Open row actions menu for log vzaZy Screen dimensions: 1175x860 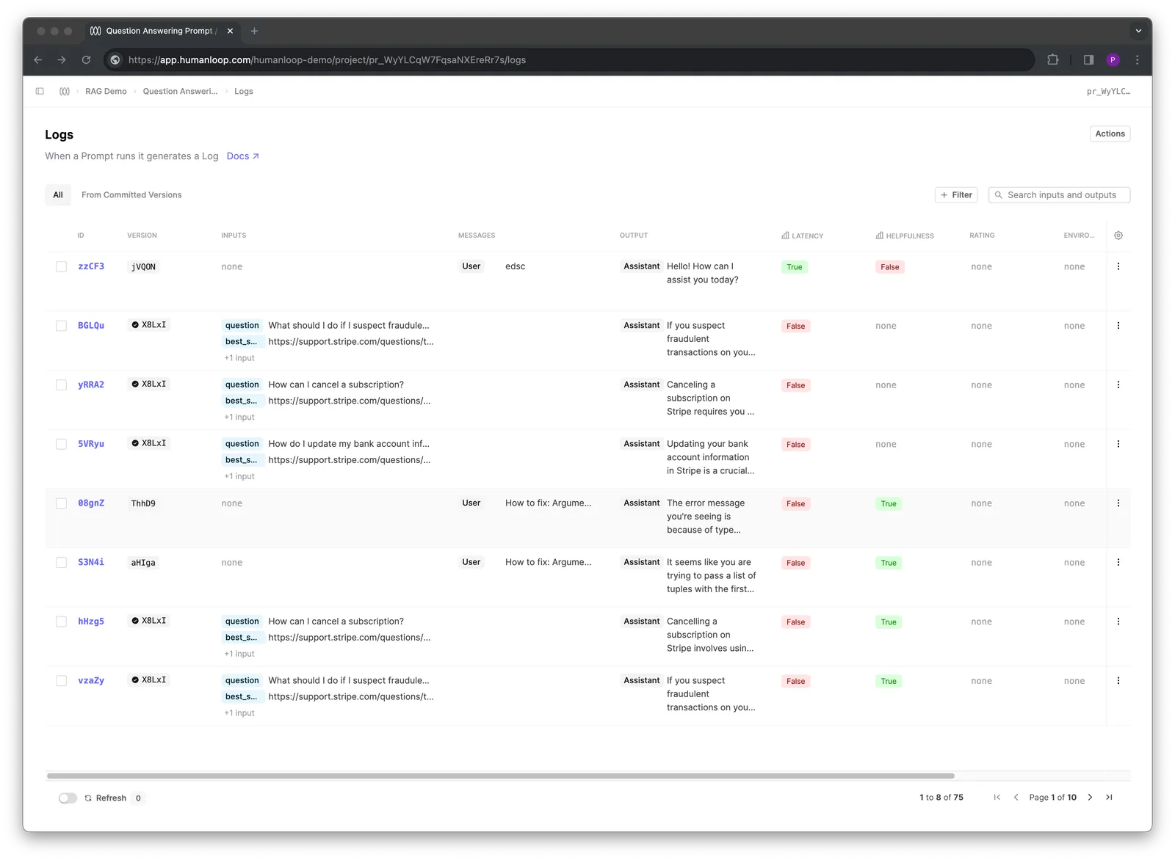tap(1118, 681)
